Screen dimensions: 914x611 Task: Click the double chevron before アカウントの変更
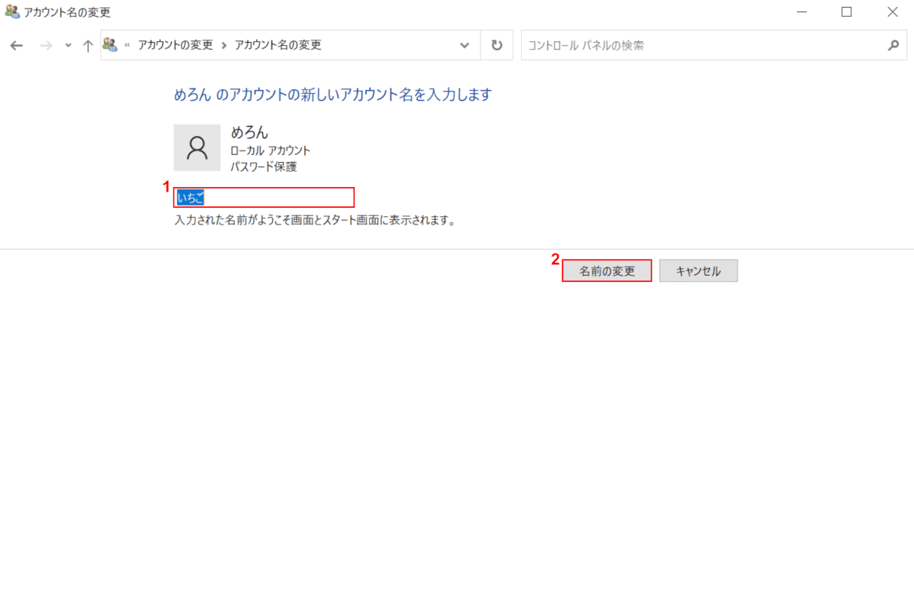click(x=127, y=45)
